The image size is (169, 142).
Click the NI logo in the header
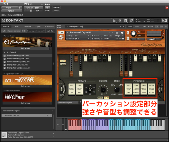click(x=165, y=20)
